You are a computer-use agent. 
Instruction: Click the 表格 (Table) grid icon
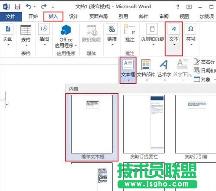pos(26,30)
